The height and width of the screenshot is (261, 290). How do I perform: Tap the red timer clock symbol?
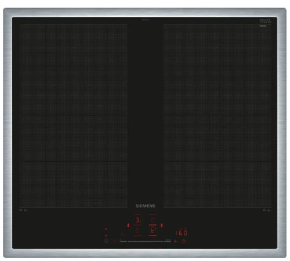(183, 241)
